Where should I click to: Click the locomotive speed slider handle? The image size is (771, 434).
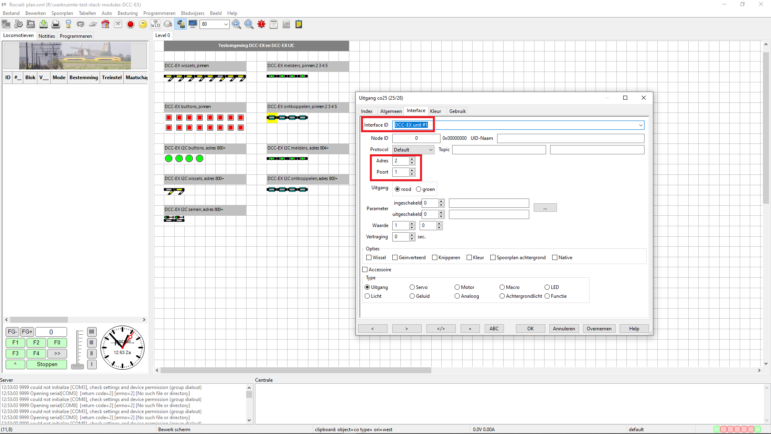78,366
